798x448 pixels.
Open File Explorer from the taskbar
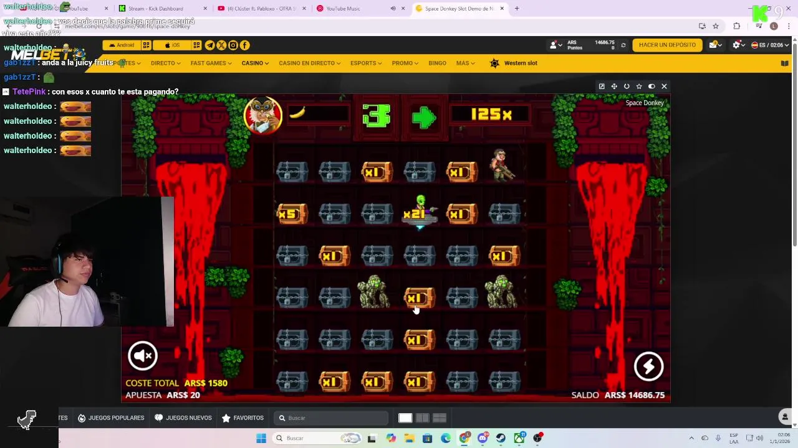pos(409,438)
